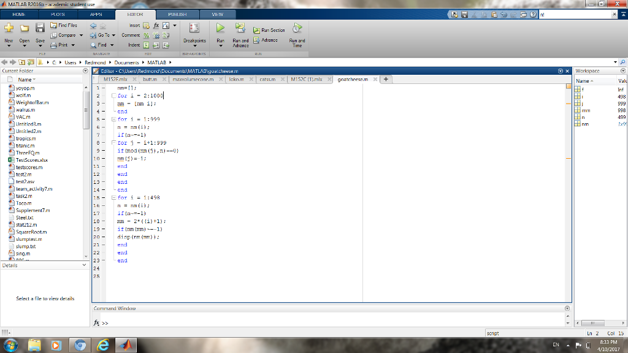Collapse the for loop on line 15
The height and width of the screenshot is (353, 628).
tap(113, 198)
